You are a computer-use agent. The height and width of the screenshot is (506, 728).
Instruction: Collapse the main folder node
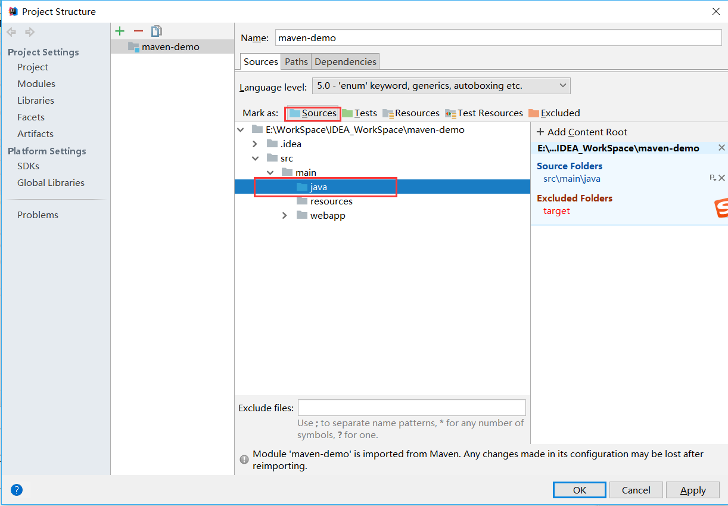(x=270, y=173)
